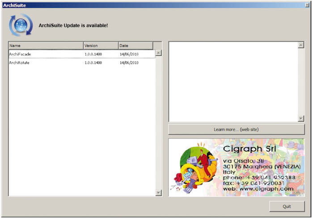Open Learn more... (web site) button
This screenshot has height=219, width=313.
(237, 129)
